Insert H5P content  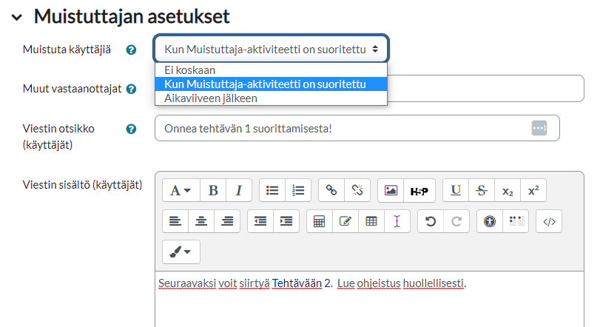[x=419, y=190]
